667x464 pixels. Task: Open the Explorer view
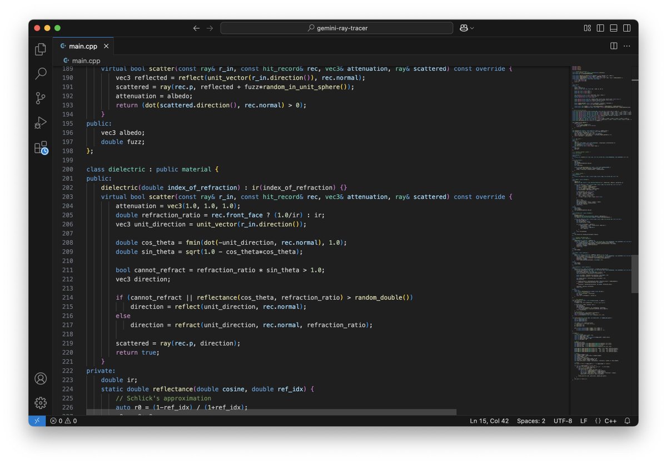point(40,49)
